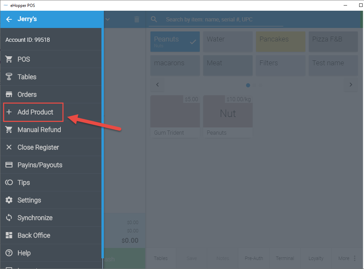The height and width of the screenshot is (269, 364).
Task: Select the Tips icon
Action: point(9,182)
